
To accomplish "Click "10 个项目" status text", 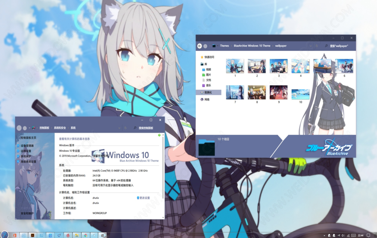I will (223, 139).
